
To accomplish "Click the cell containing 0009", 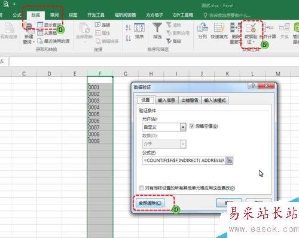I will coord(100,141).
